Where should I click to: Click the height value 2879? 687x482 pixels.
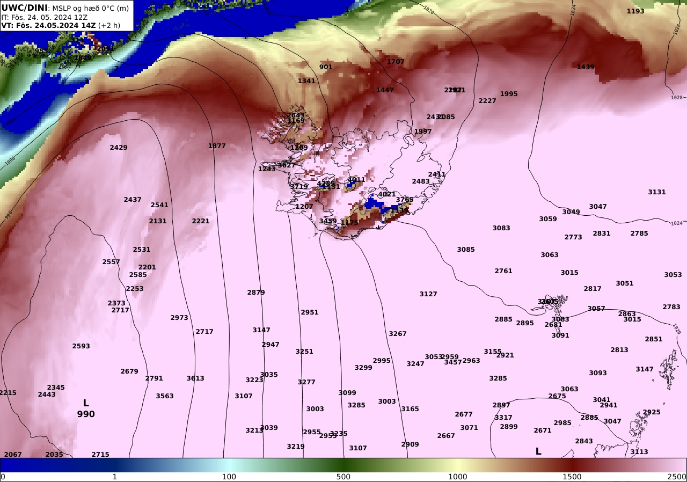(256, 293)
